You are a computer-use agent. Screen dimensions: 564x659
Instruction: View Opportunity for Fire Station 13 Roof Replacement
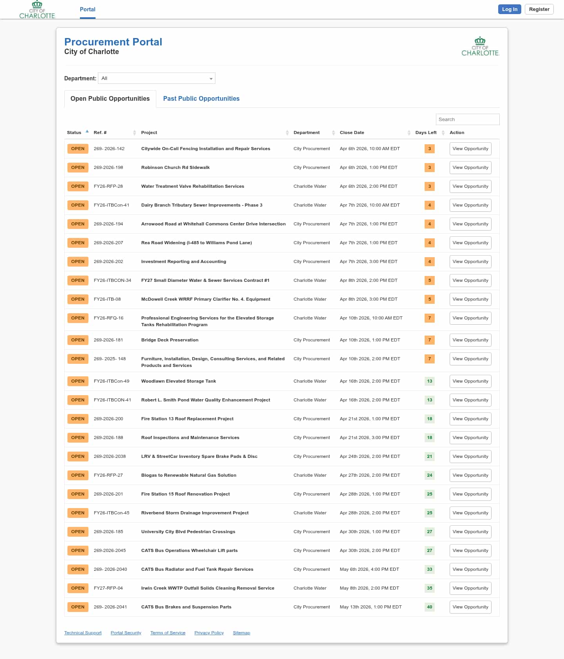click(470, 419)
